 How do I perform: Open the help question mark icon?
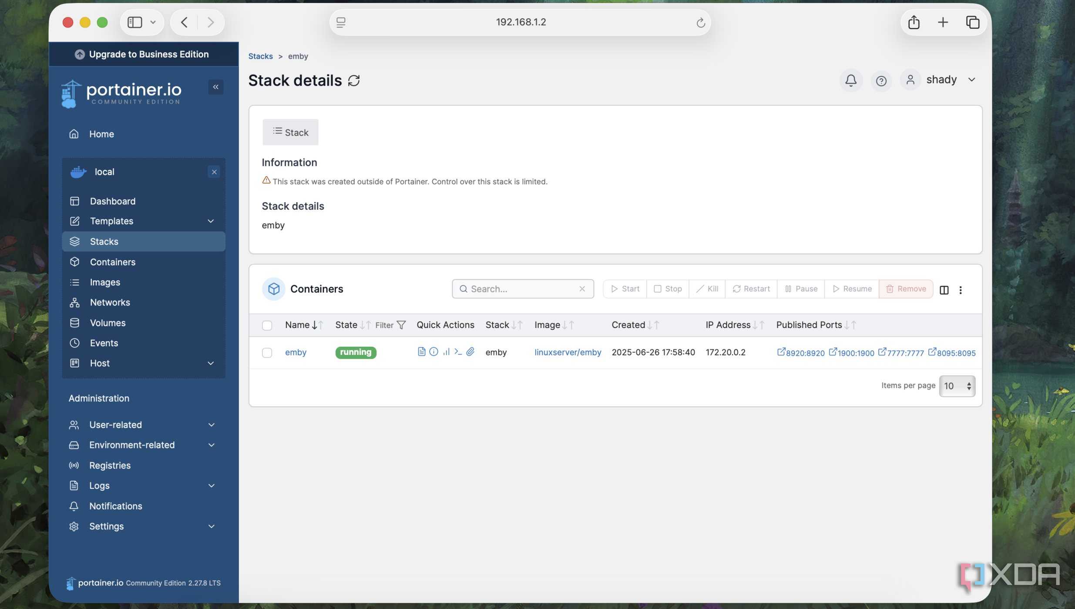(x=881, y=81)
